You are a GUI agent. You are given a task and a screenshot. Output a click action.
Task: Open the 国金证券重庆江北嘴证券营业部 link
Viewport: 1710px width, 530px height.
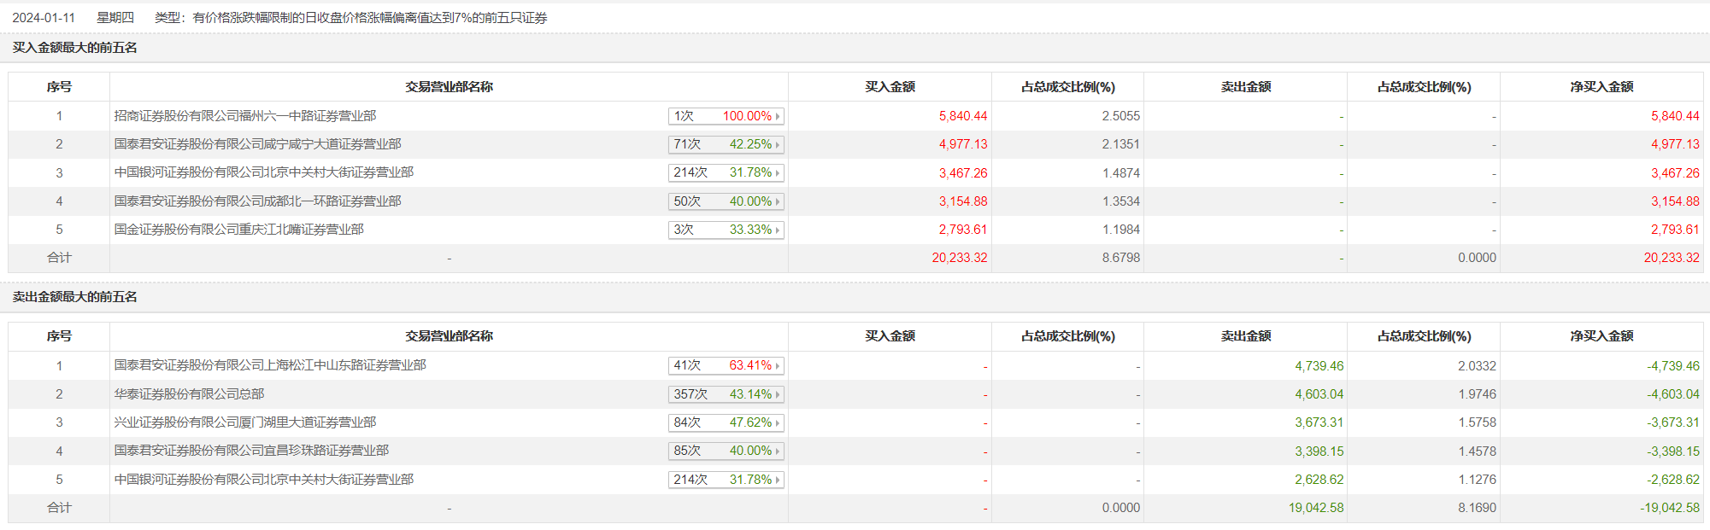click(x=239, y=230)
